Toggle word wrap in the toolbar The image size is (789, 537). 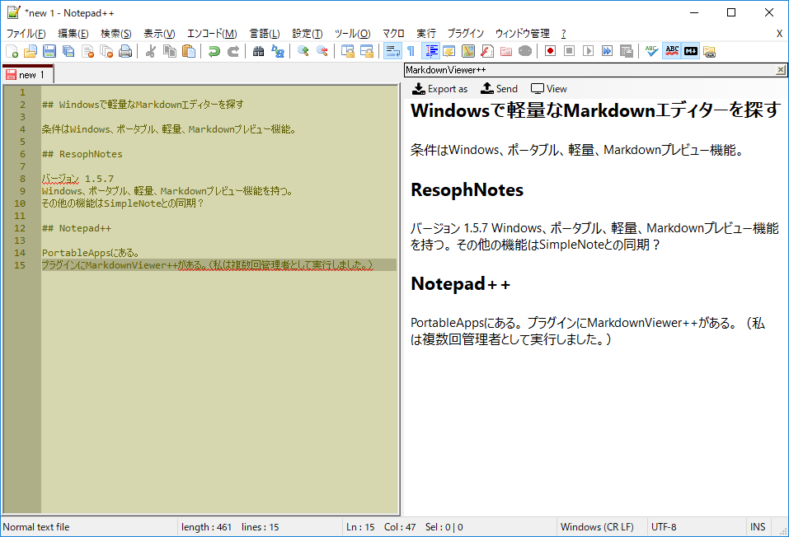pyautogui.click(x=392, y=51)
